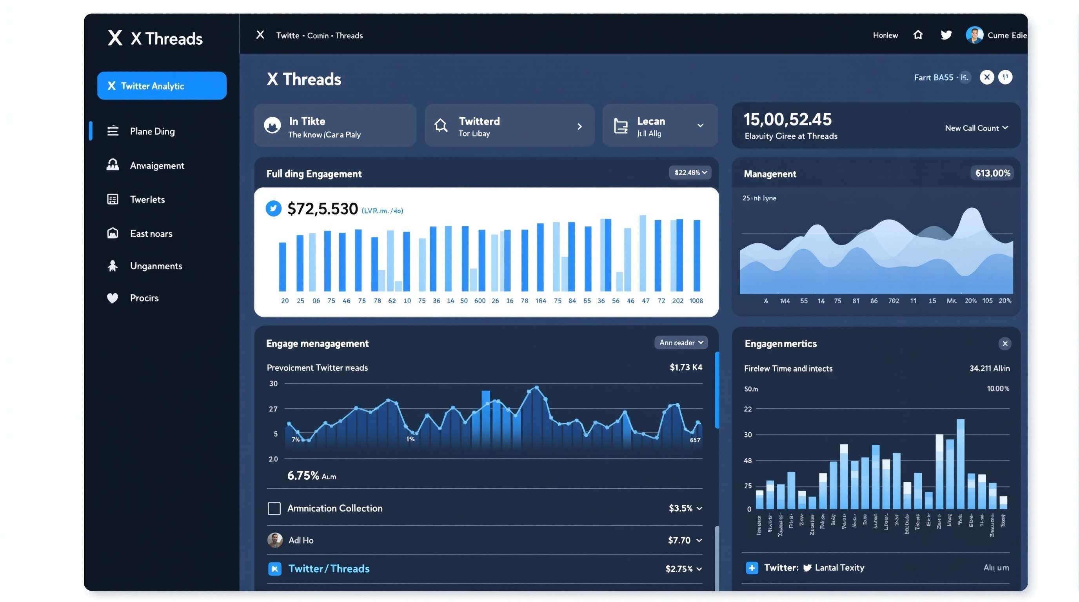Tick the Amnication Collection checkbox
This screenshot has width=1079, height=602.
point(274,508)
